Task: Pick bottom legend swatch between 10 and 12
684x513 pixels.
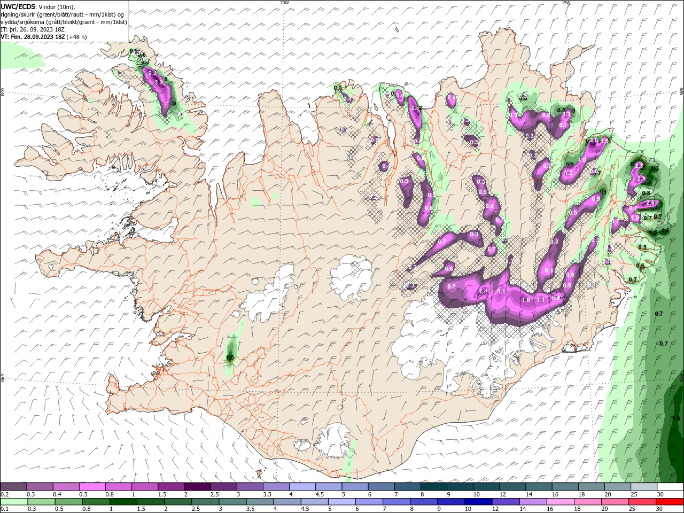Action: pos(478,502)
